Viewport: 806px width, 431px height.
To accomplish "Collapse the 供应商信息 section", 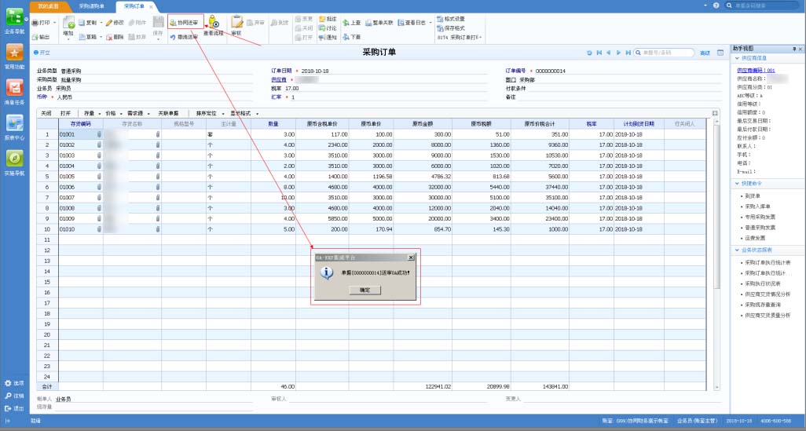I will (x=737, y=58).
